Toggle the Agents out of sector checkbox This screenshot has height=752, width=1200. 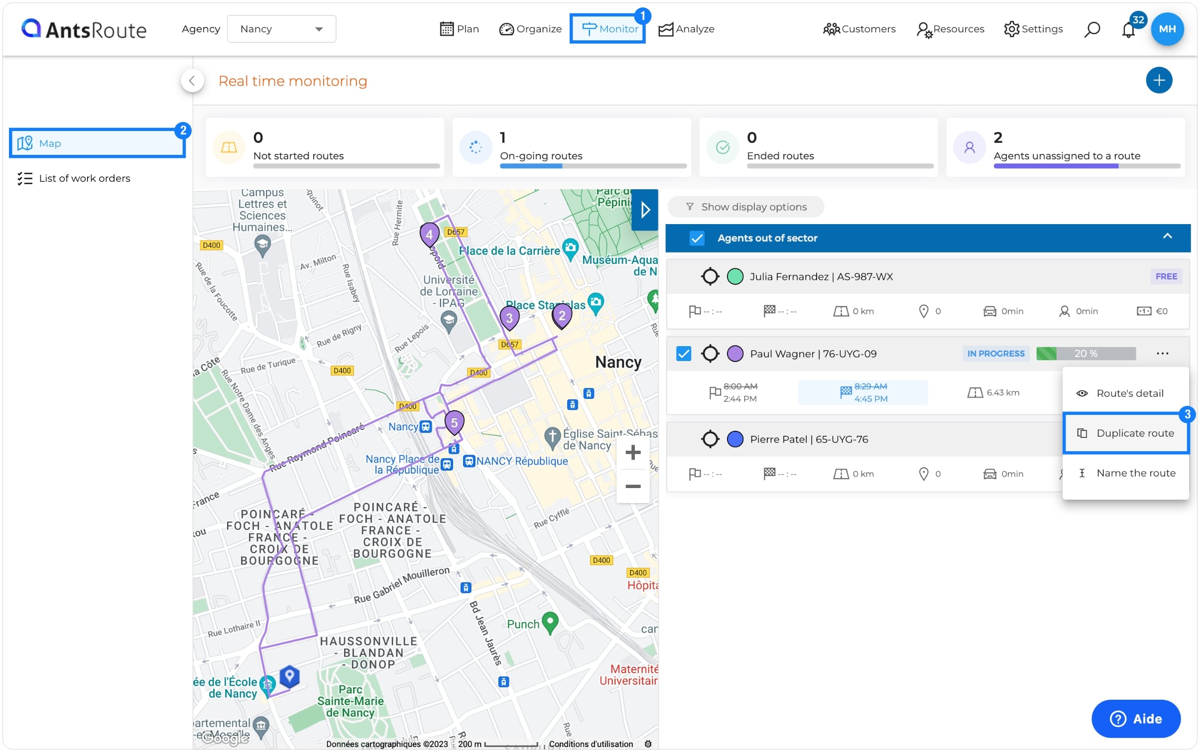[697, 238]
